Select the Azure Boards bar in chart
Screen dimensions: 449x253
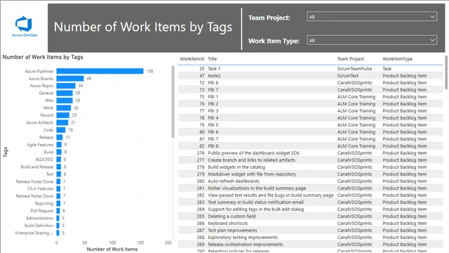tap(70, 79)
